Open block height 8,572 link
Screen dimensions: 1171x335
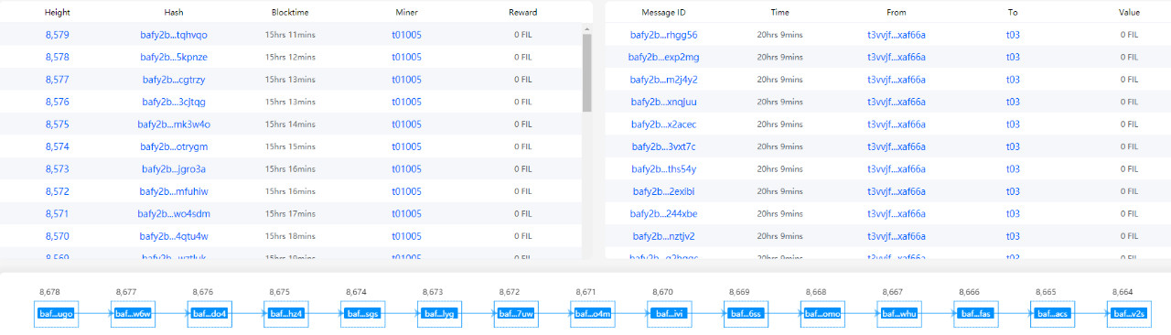tap(57, 191)
